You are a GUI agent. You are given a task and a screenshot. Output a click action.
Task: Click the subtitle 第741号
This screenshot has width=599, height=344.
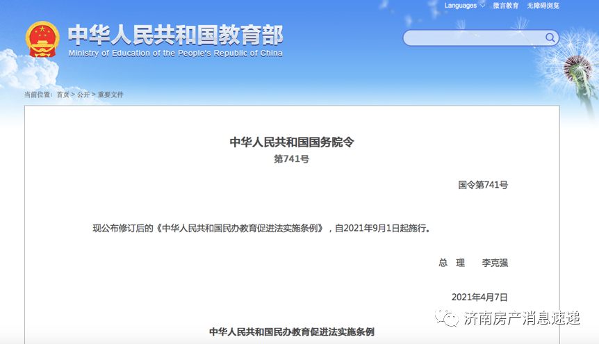coord(291,158)
